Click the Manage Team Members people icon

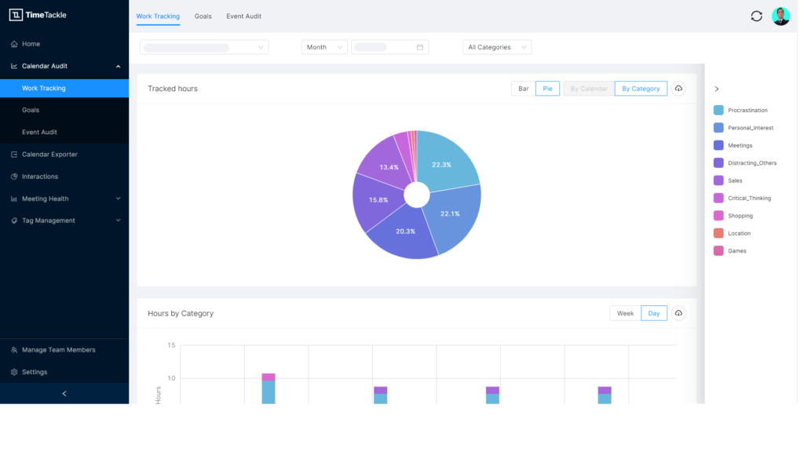(14, 350)
